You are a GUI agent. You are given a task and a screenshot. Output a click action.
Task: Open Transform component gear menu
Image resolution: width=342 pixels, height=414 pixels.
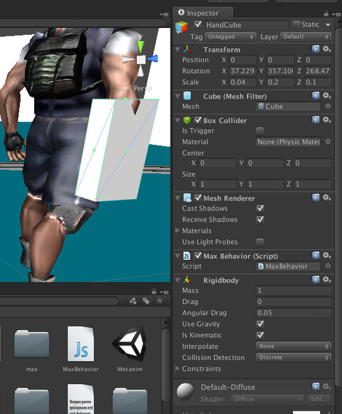coord(327,49)
